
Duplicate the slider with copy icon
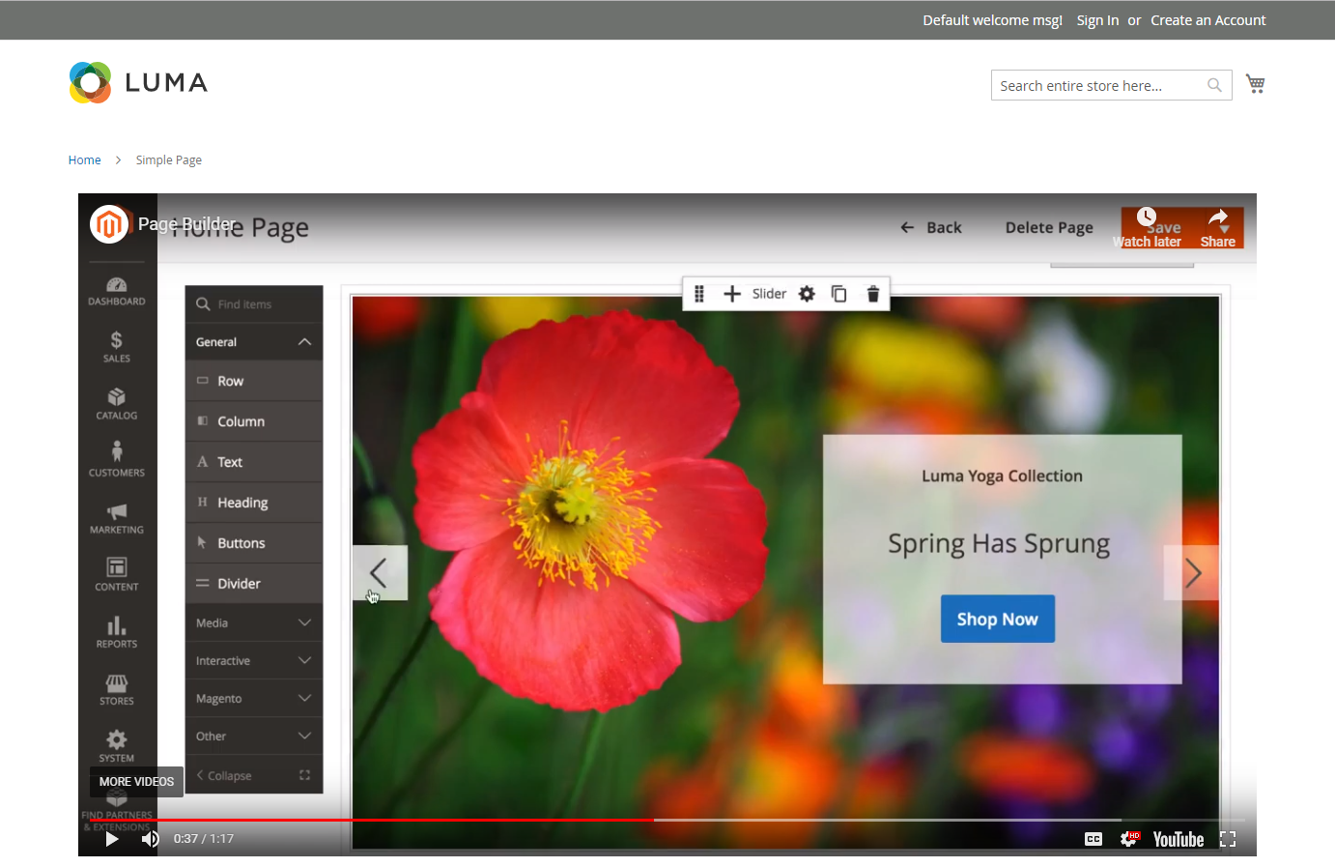click(838, 294)
